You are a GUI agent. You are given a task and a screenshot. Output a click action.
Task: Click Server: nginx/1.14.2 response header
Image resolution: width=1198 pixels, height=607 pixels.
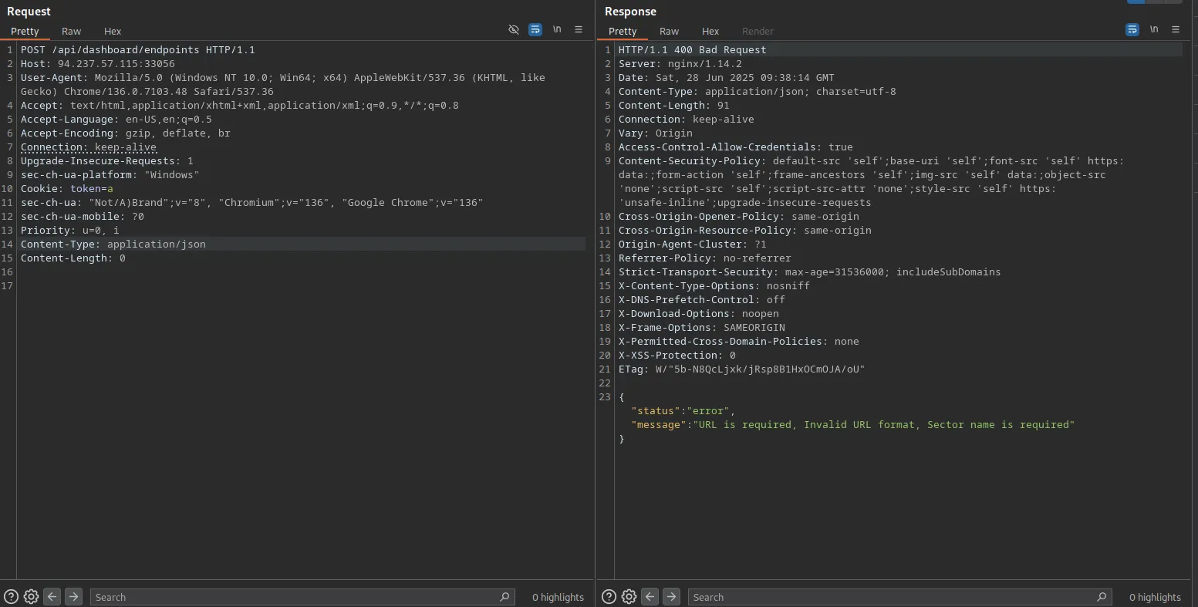click(680, 63)
